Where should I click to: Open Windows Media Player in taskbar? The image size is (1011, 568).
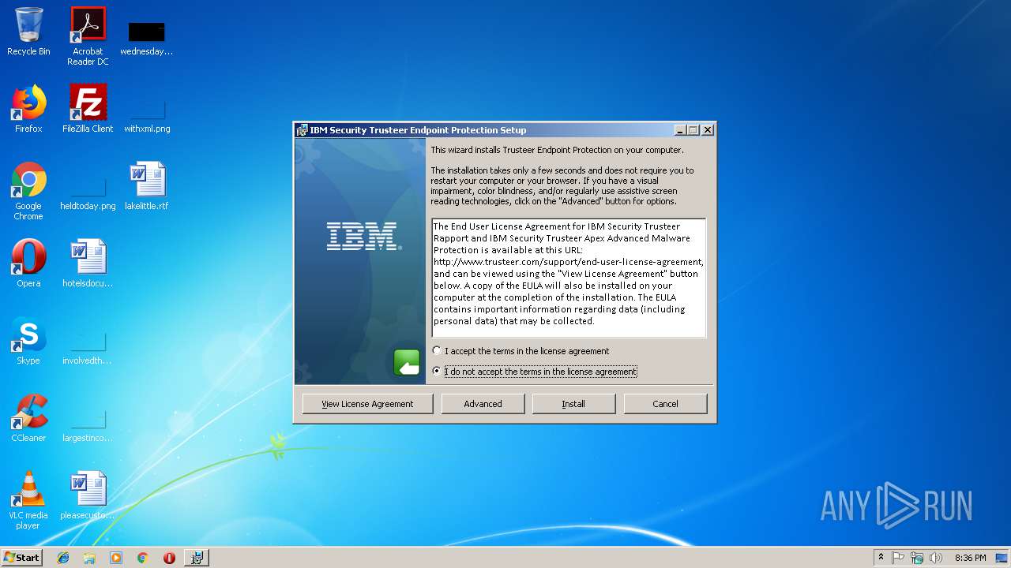point(116,558)
